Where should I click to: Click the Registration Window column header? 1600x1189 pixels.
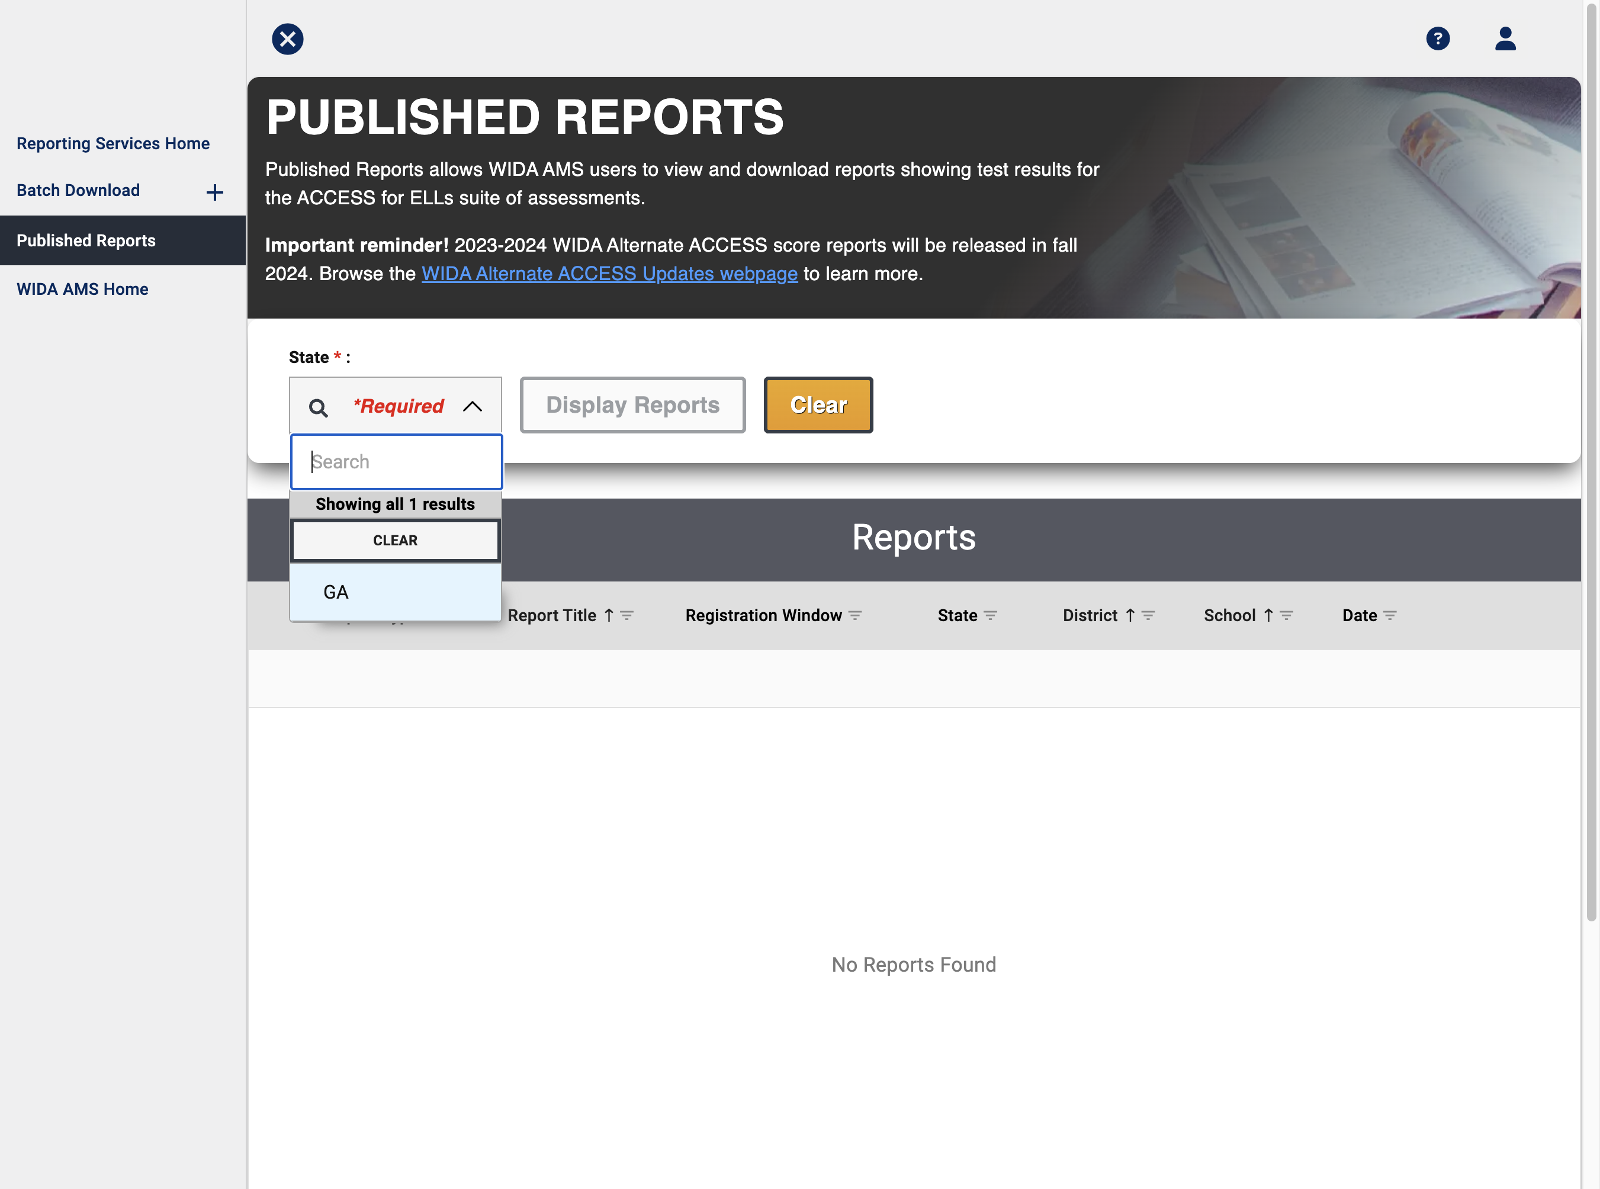click(763, 615)
